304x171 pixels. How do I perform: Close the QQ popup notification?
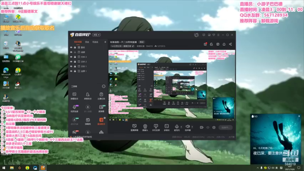(x=299, y=116)
